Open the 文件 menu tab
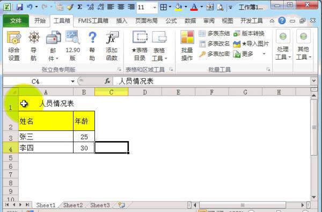The image size is (322, 212). 16,21
